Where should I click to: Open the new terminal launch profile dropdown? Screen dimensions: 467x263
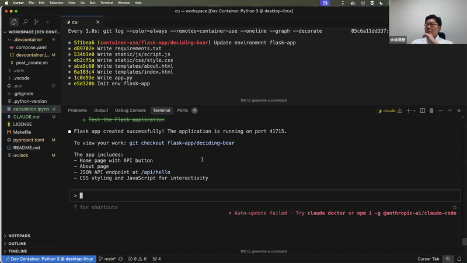click(414, 111)
